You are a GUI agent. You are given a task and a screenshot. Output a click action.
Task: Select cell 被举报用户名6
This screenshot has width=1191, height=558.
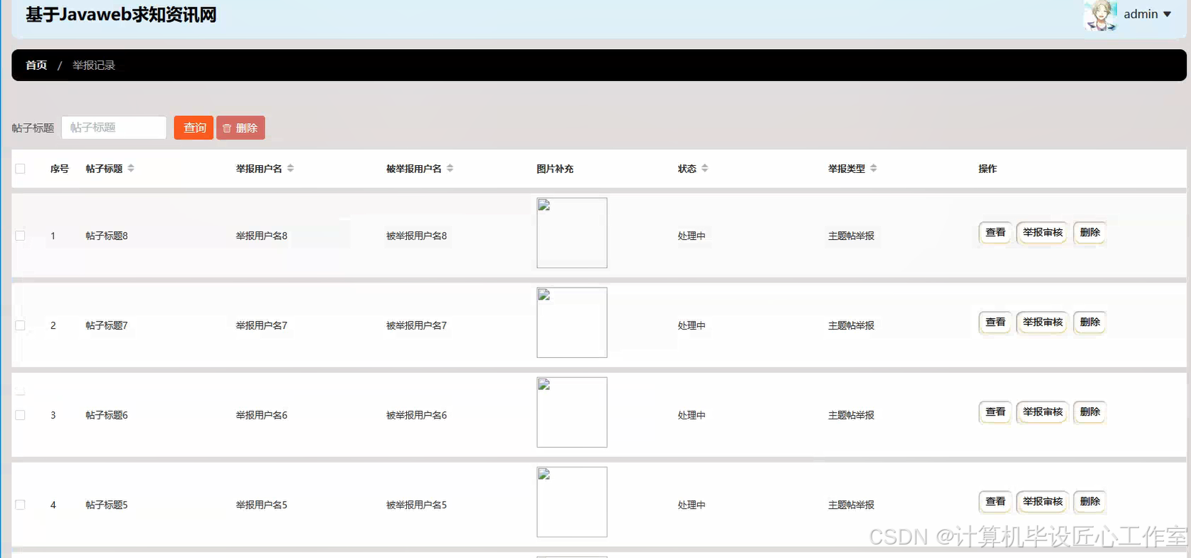[416, 415]
